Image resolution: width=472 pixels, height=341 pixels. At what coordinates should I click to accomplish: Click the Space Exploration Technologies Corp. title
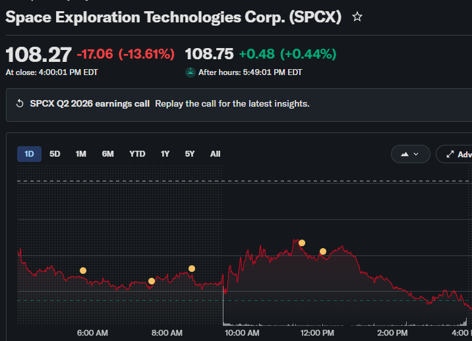(173, 17)
